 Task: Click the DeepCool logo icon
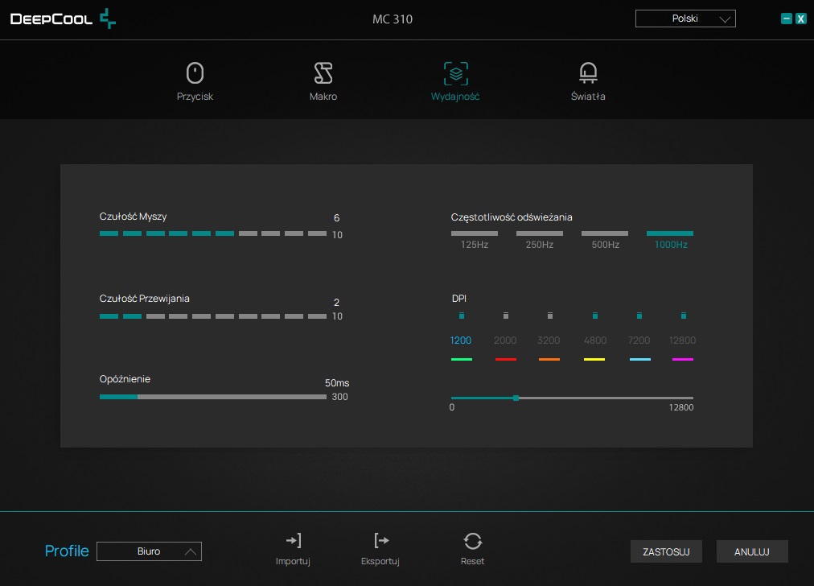pos(108,19)
